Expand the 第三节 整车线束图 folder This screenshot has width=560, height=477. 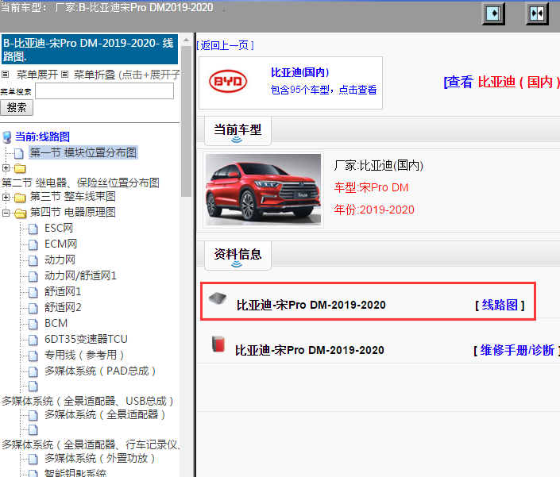6,197
